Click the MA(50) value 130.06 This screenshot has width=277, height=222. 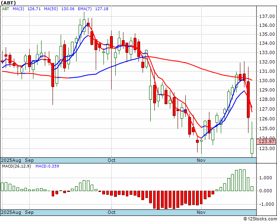[x=68, y=9]
